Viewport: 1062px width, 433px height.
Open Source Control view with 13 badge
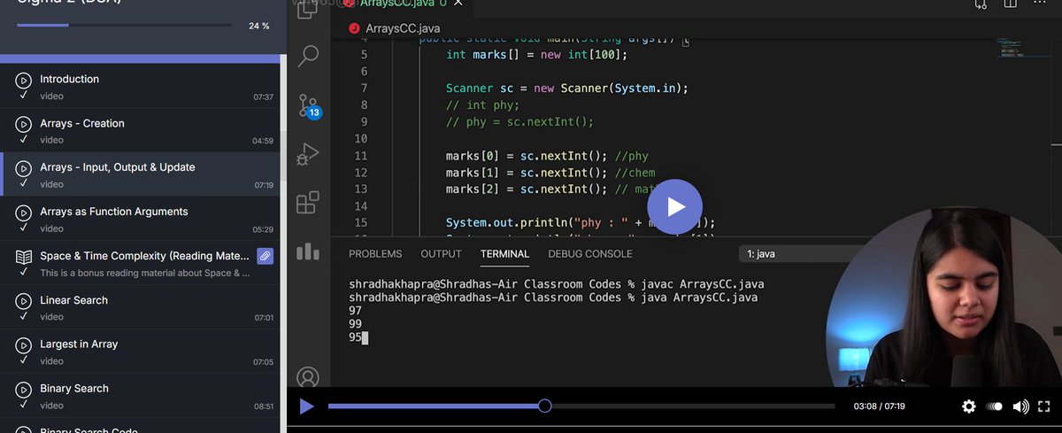309,106
